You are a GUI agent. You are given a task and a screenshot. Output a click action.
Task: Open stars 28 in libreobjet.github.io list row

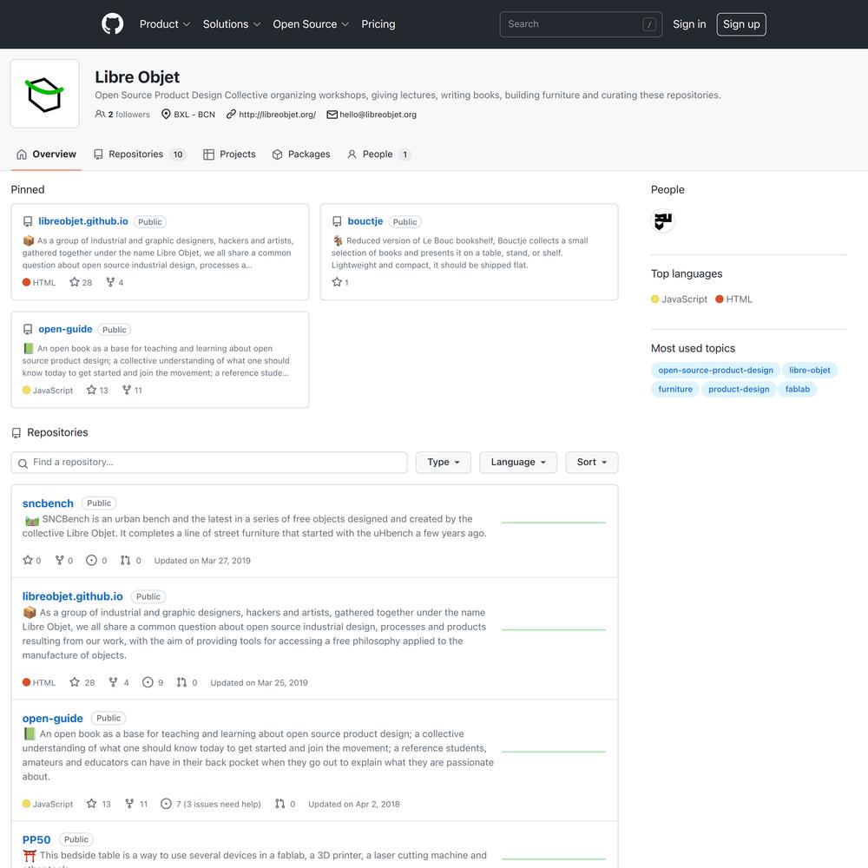click(x=82, y=682)
